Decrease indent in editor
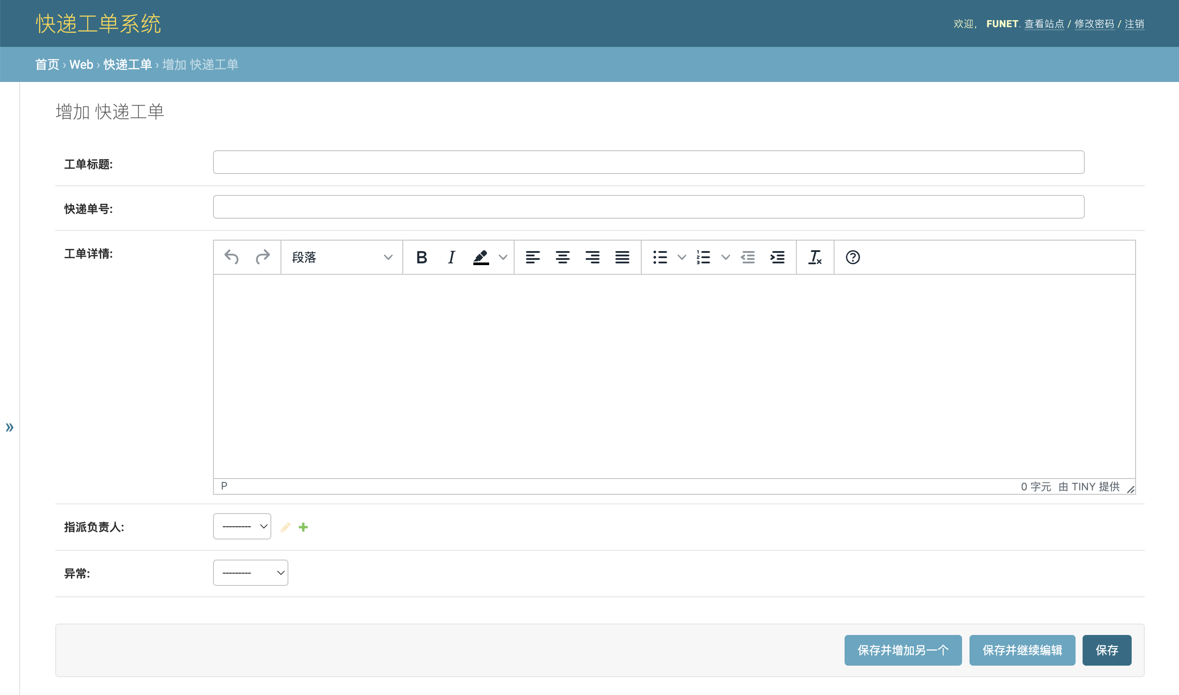This screenshot has height=695, width=1179. pyautogui.click(x=748, y=257)
